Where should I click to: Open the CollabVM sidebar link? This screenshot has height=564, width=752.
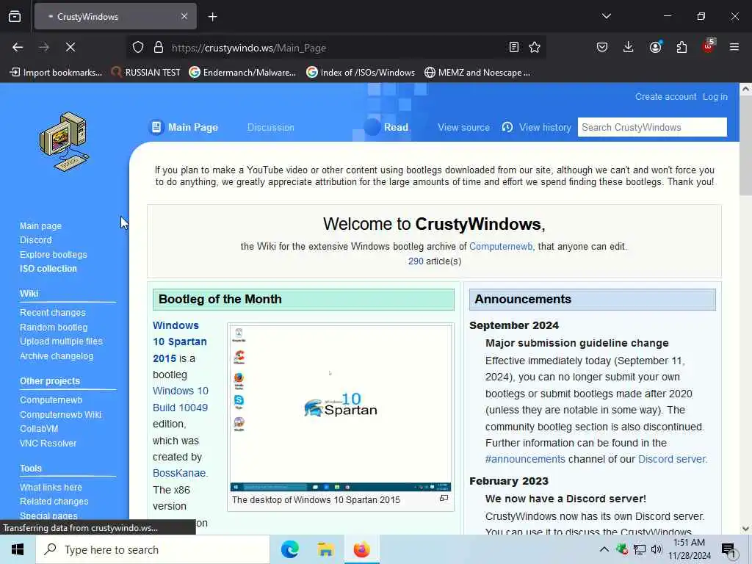tap(39, 429)
